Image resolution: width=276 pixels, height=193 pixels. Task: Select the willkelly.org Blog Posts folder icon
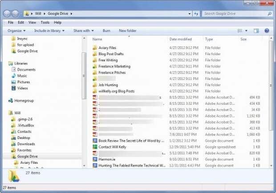[95, 91]
